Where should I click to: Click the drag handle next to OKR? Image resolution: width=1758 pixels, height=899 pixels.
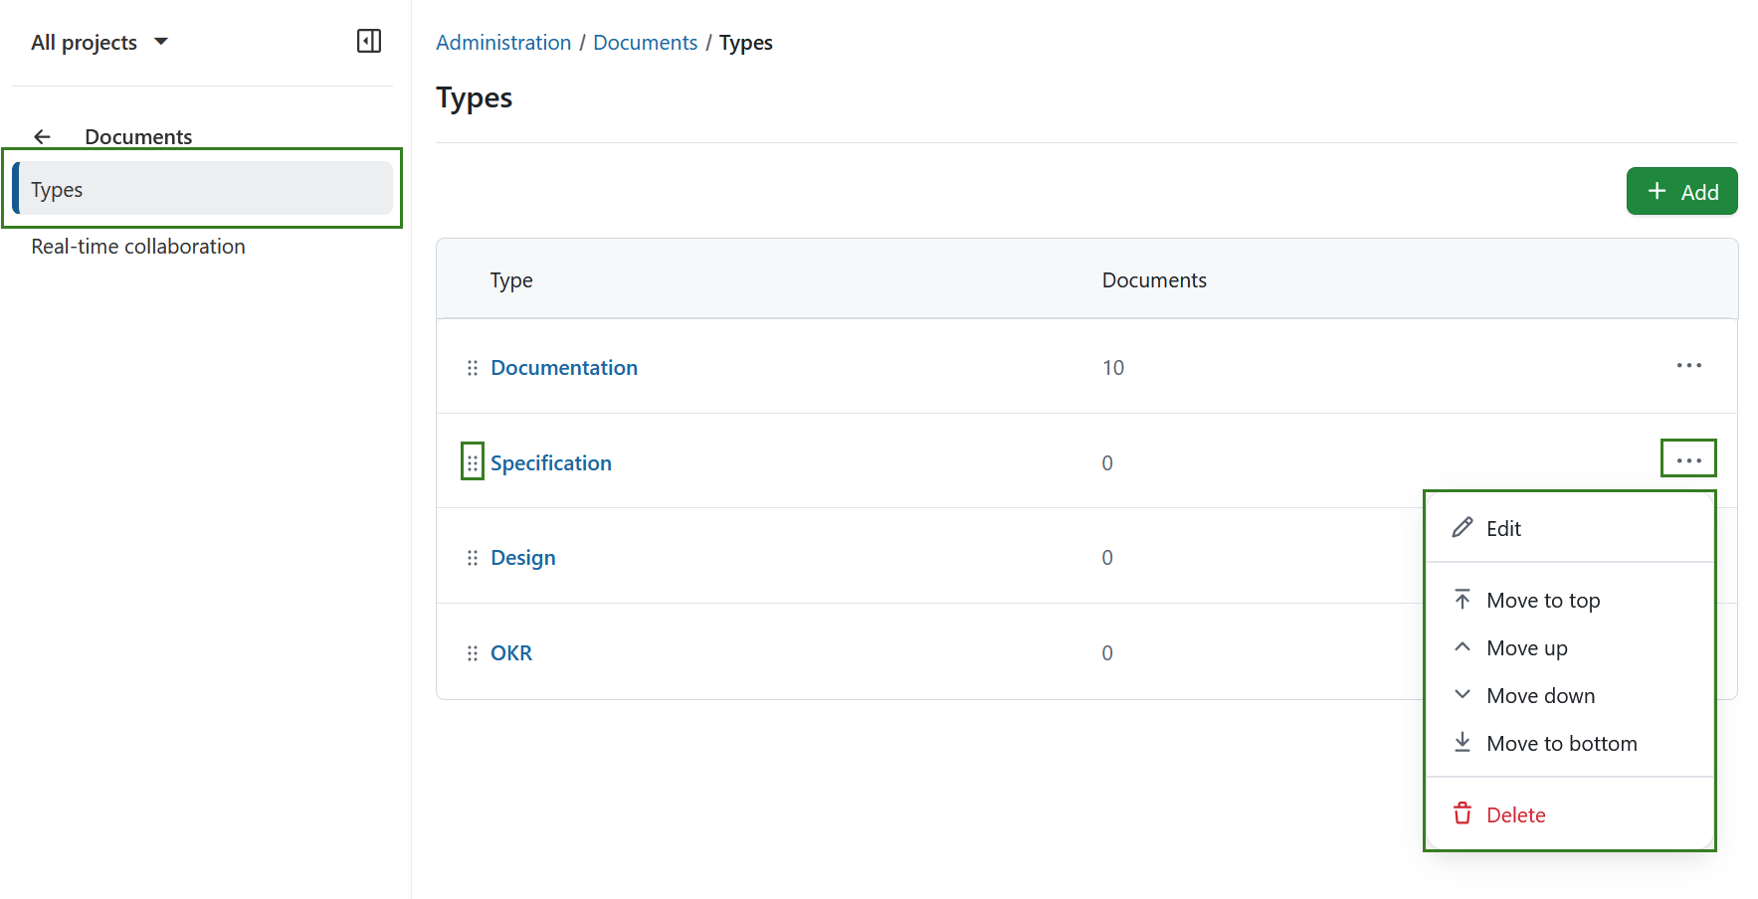tap(472, 652)
